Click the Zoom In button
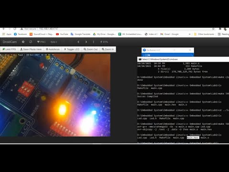Screen dimensions: 229x172 coord(108,49)
